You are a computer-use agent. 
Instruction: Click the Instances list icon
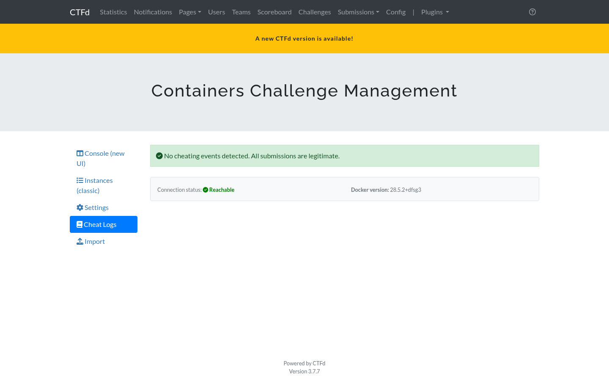[x=80, y=180]
